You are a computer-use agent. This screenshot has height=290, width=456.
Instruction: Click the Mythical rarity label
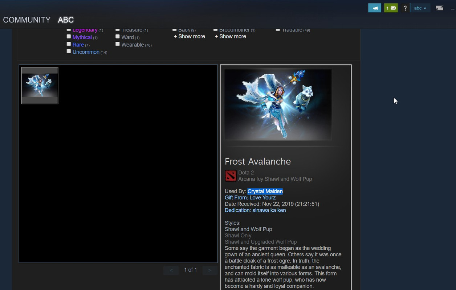tap(82, 37)
